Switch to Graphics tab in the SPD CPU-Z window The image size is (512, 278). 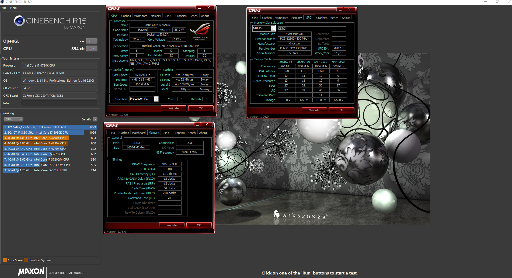coord(322,18)
